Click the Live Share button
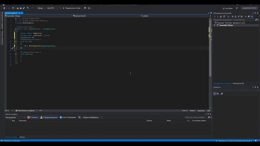This screenshot has width=260, height=146. pos(227,8)
